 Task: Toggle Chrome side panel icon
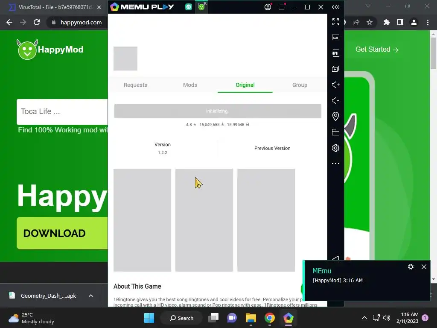click(400, 22)
